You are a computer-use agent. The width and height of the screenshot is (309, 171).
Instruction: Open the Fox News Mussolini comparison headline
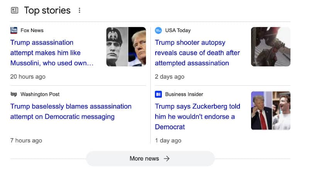pyautogui.click(x=52, y=53)
